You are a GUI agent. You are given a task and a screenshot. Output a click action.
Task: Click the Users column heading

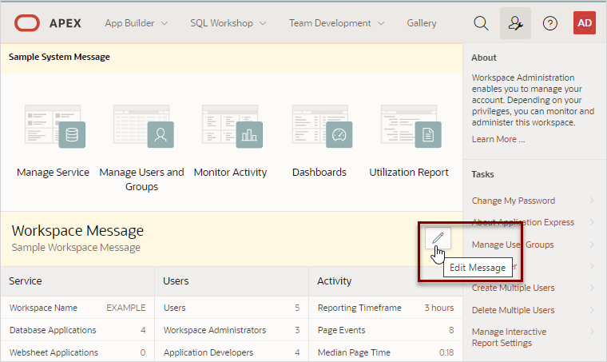tap(176, 281)
